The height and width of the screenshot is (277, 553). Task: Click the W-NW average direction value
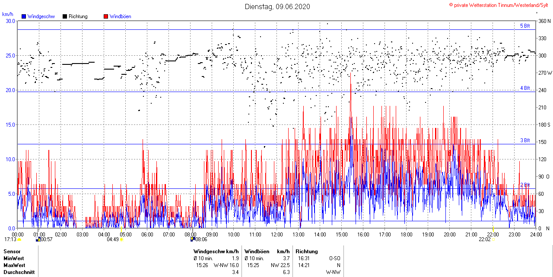click(x=333, y=273)
